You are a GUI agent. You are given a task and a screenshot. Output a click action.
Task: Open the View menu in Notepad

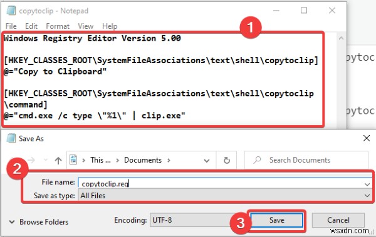(x=86, y=26)
